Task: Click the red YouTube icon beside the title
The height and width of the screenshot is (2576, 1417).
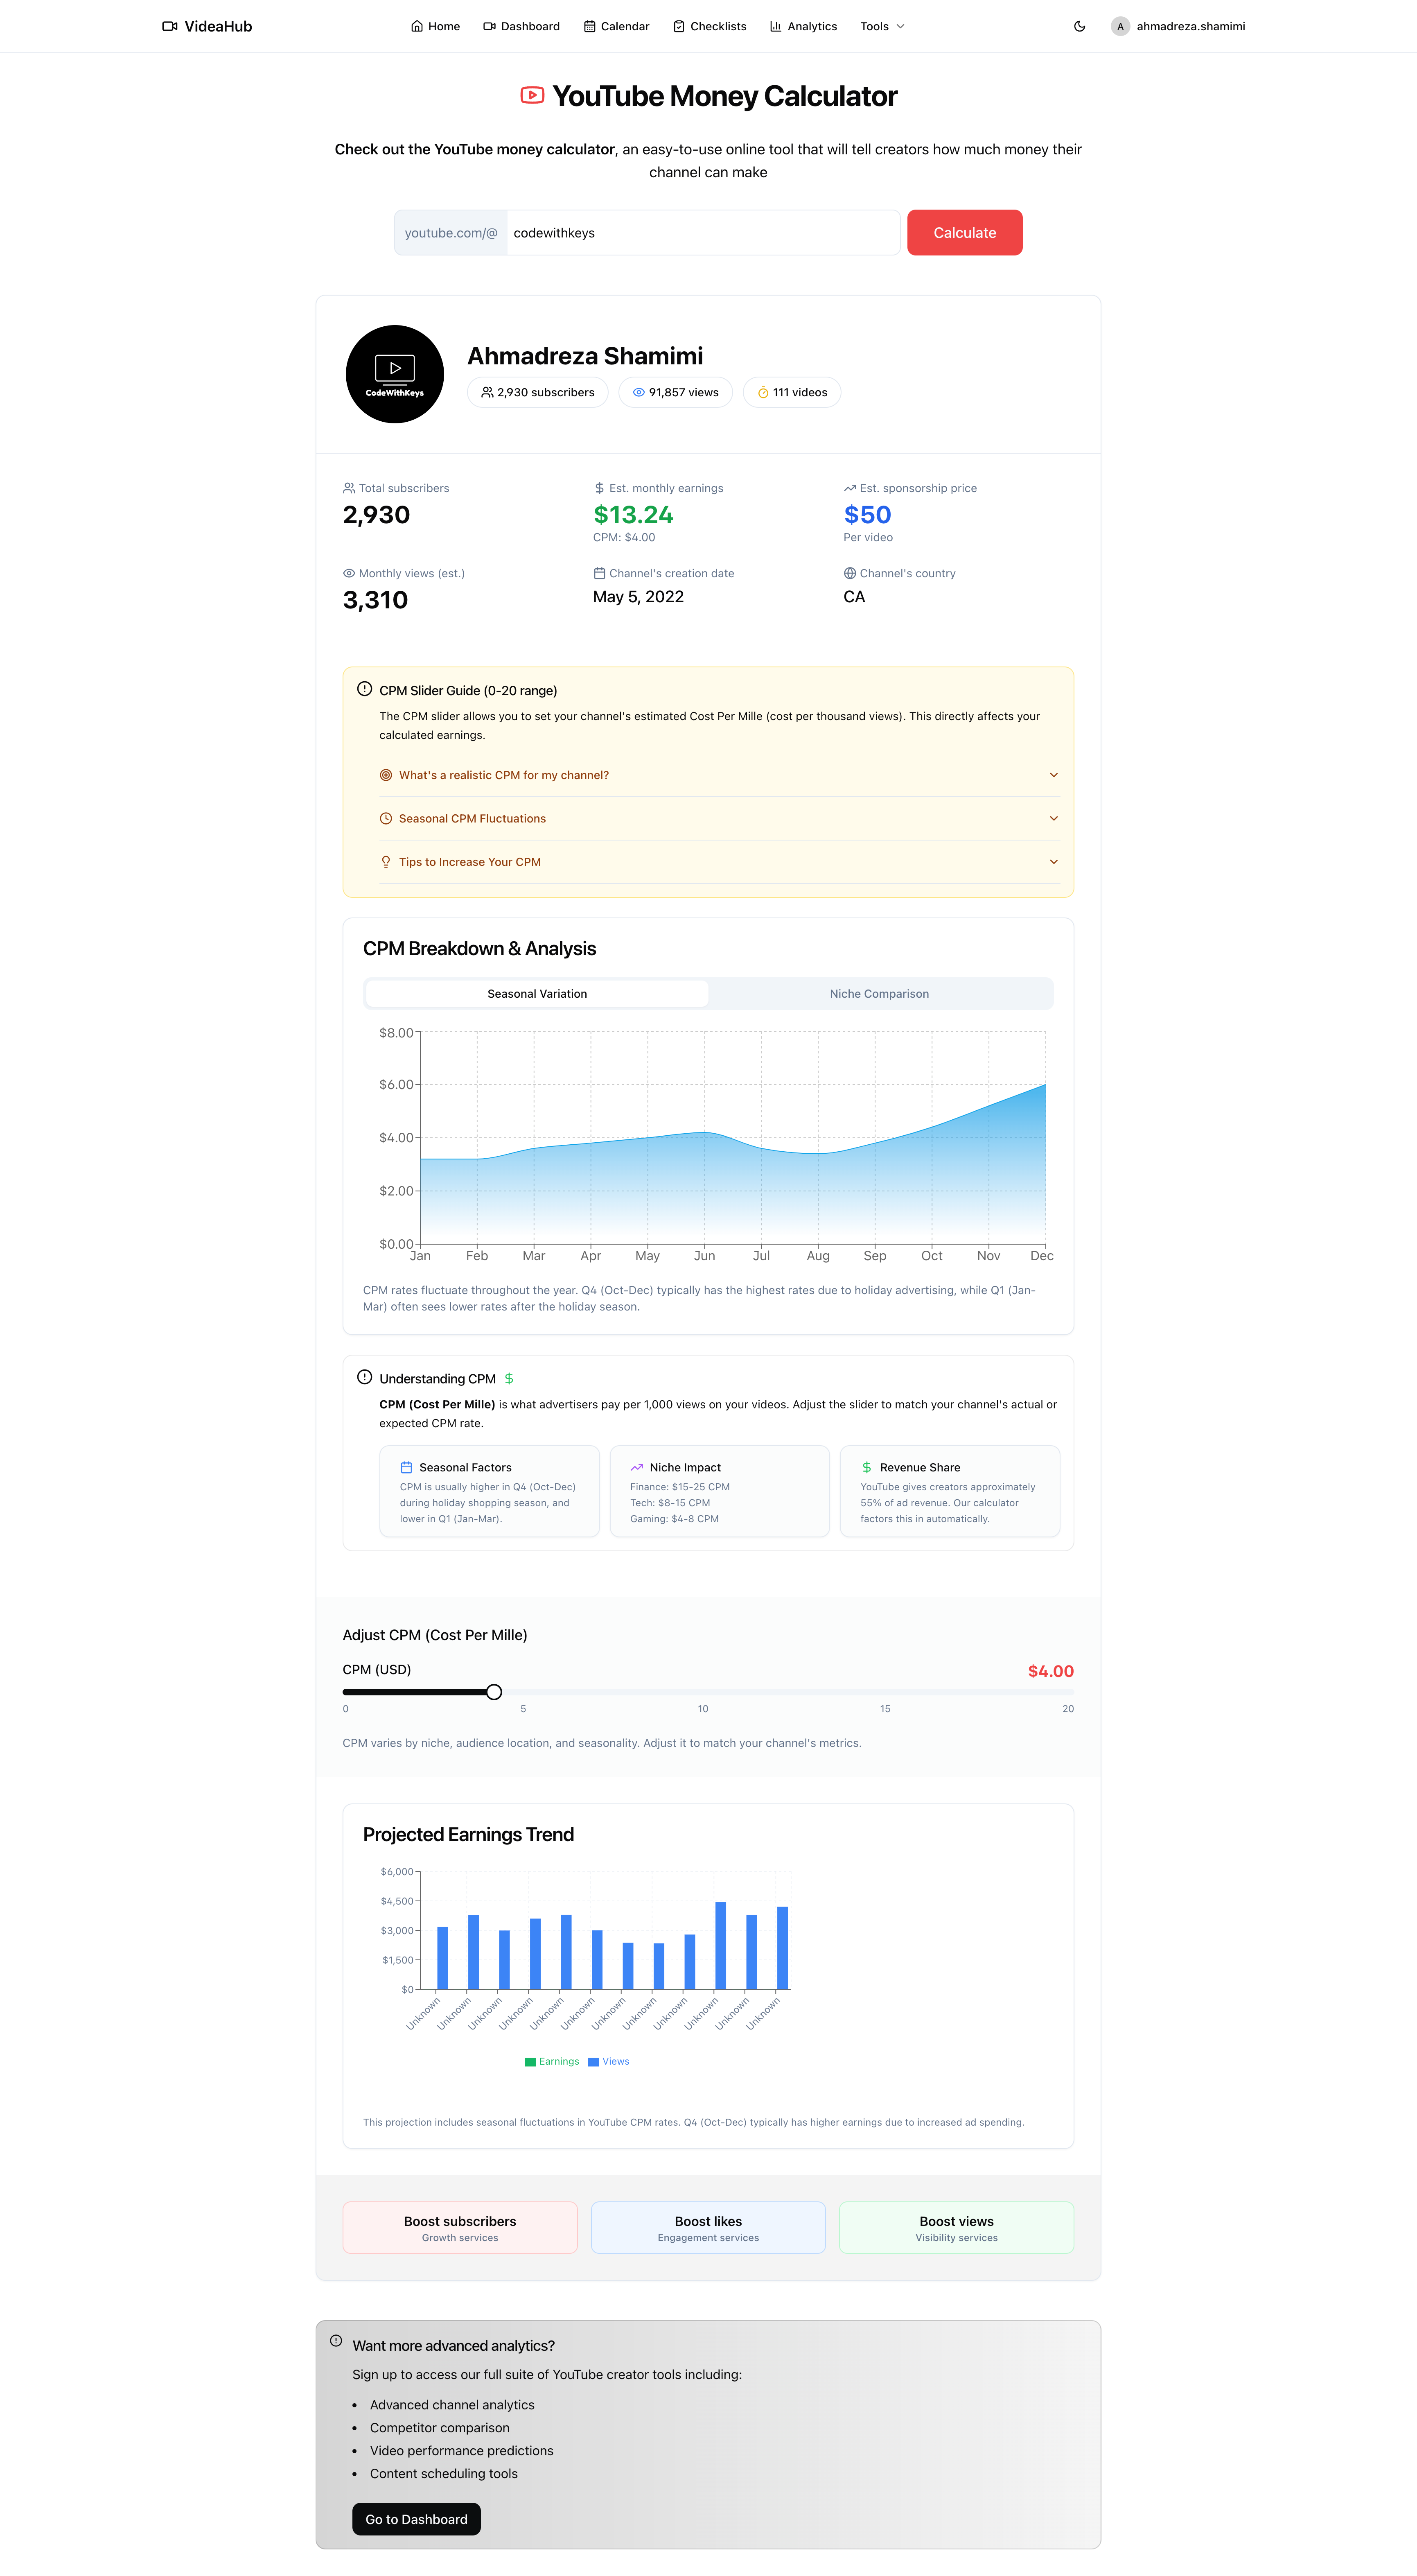Action: pos(532,95)
